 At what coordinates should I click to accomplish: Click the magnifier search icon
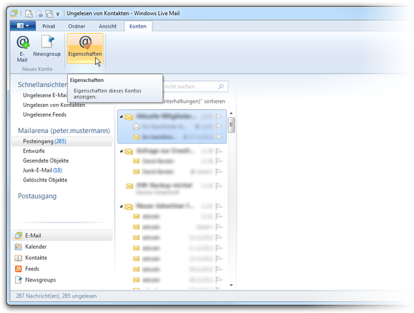(x=221, y=87)
